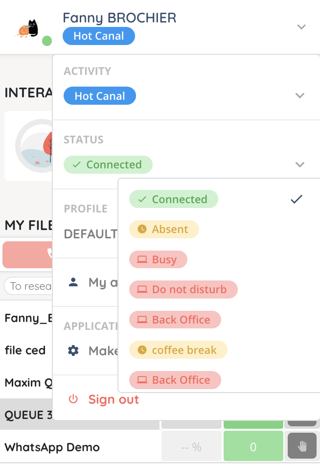Expand the Activity Hot Canal dropdown
The width and height of the screenshot is (320, 464).
(300, 96)
